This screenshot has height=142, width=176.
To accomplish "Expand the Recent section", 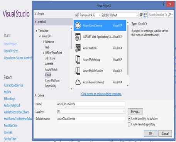I will [36, 14].
